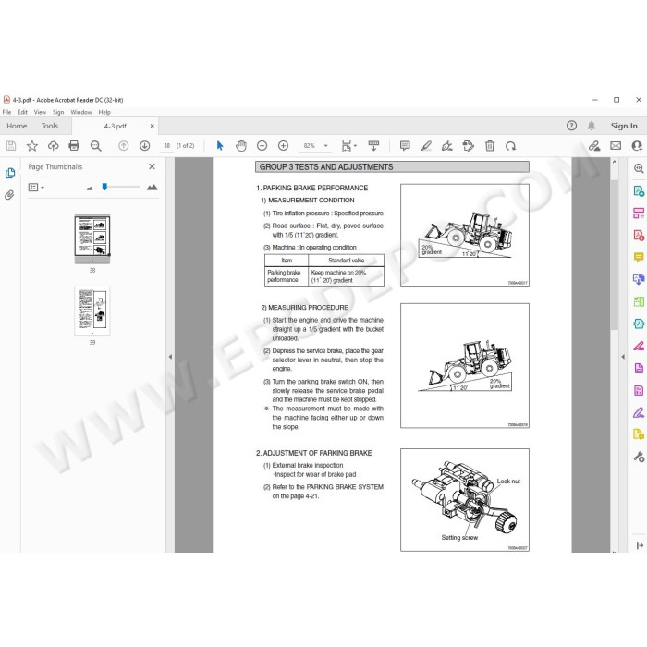Click the cloud upload icon
Screen dimensions: 647x647
click(x=54, y=146)
